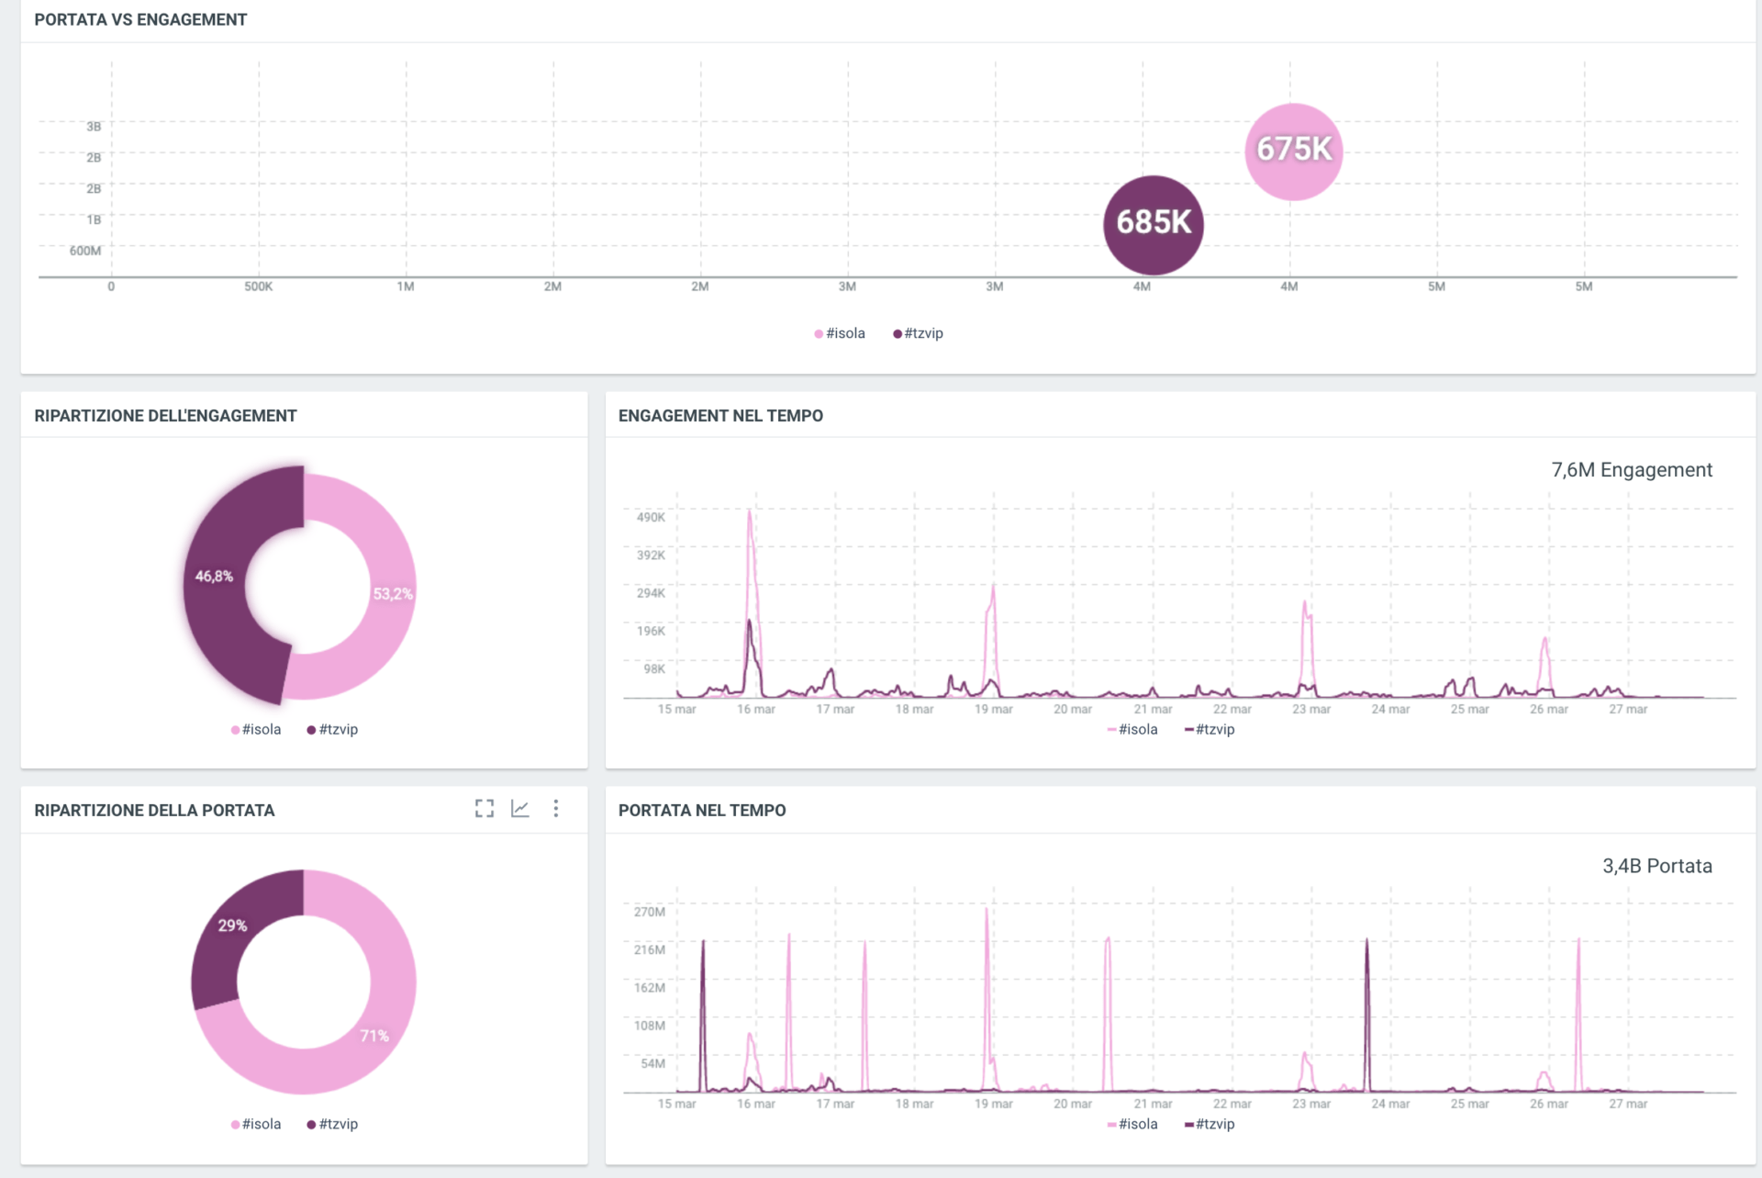Select the 46,8% engagement donut segment

tap(214, 577)
